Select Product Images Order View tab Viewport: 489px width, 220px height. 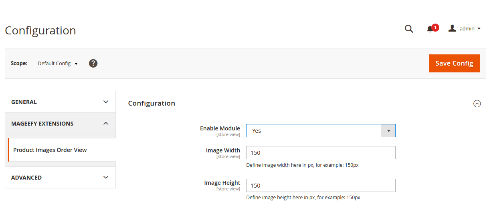click(50, 150)
